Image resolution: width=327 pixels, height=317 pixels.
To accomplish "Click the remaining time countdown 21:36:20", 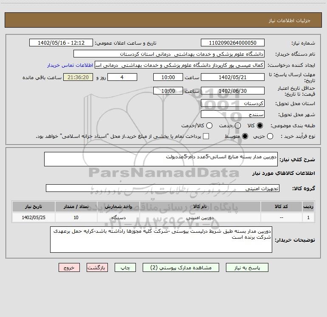I will pos(78,77).
